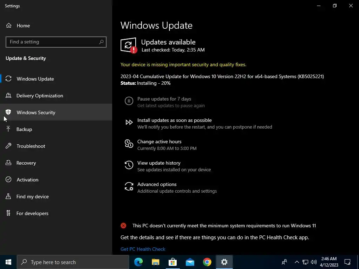Open For developers settings
Screen dimensions: 359x269
[x=56, y=213]
